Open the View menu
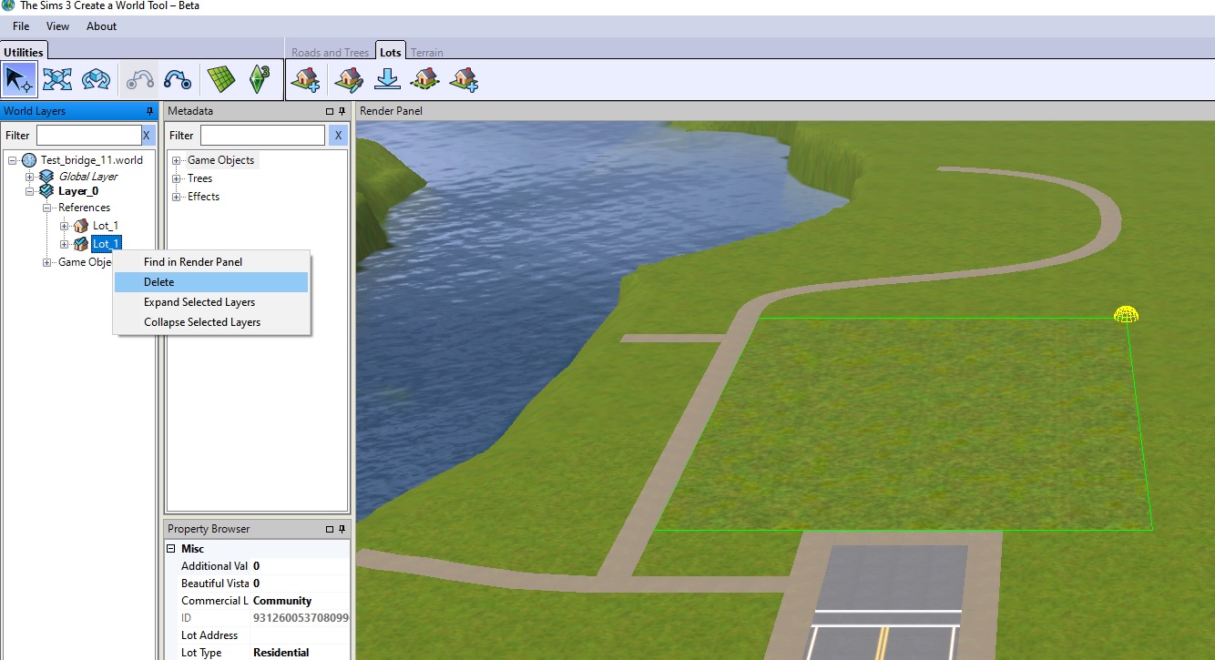1215x660 pixels. [57, 26]
